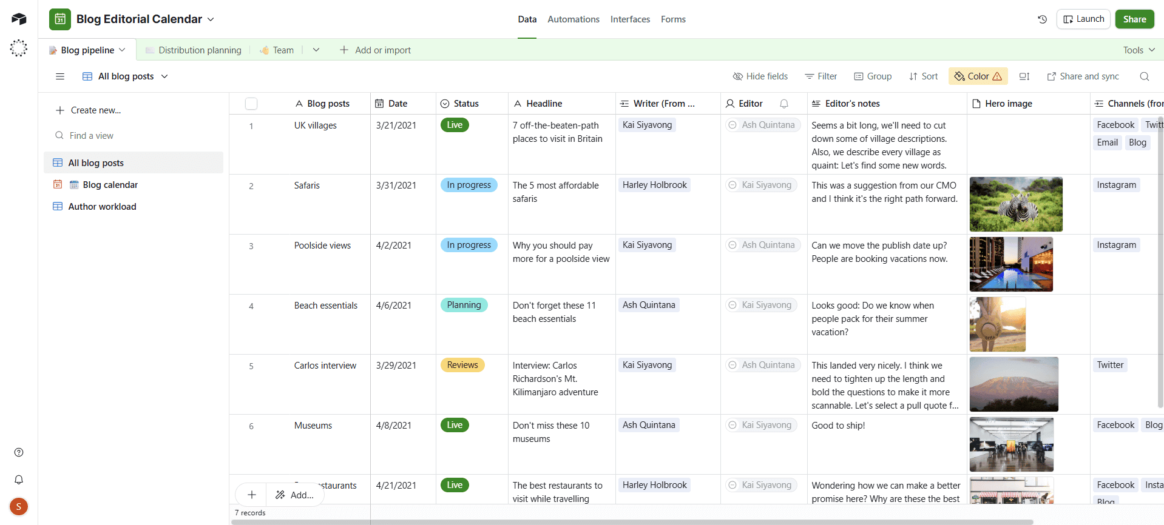1164x525 pixels.
Task: Toggle the views sidebar hamburger icon
Action: point(60,76)
